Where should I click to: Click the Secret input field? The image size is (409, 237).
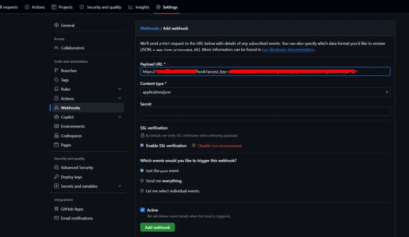point(265,112)
